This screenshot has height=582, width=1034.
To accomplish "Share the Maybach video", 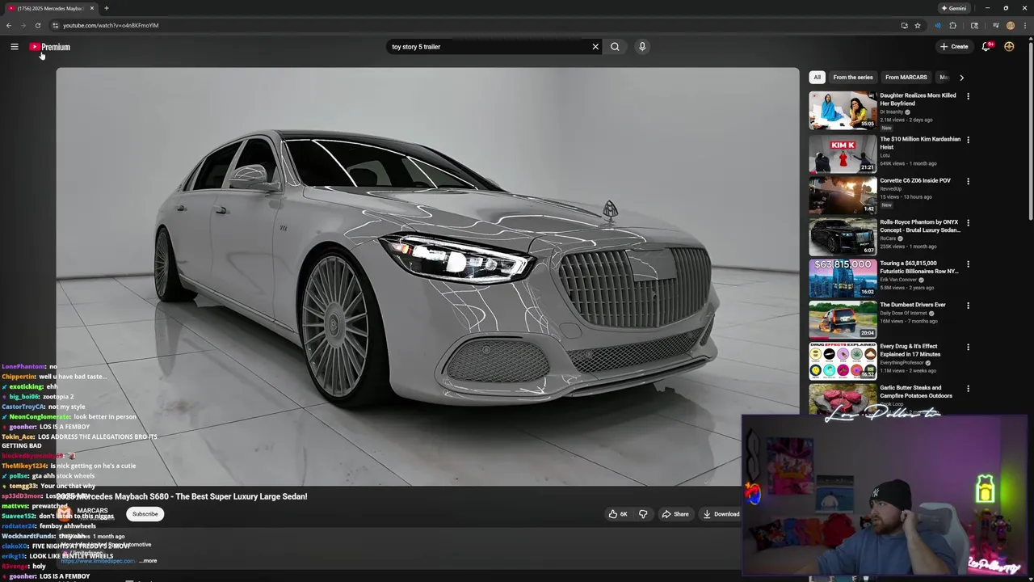I will (x=675, y=514).
